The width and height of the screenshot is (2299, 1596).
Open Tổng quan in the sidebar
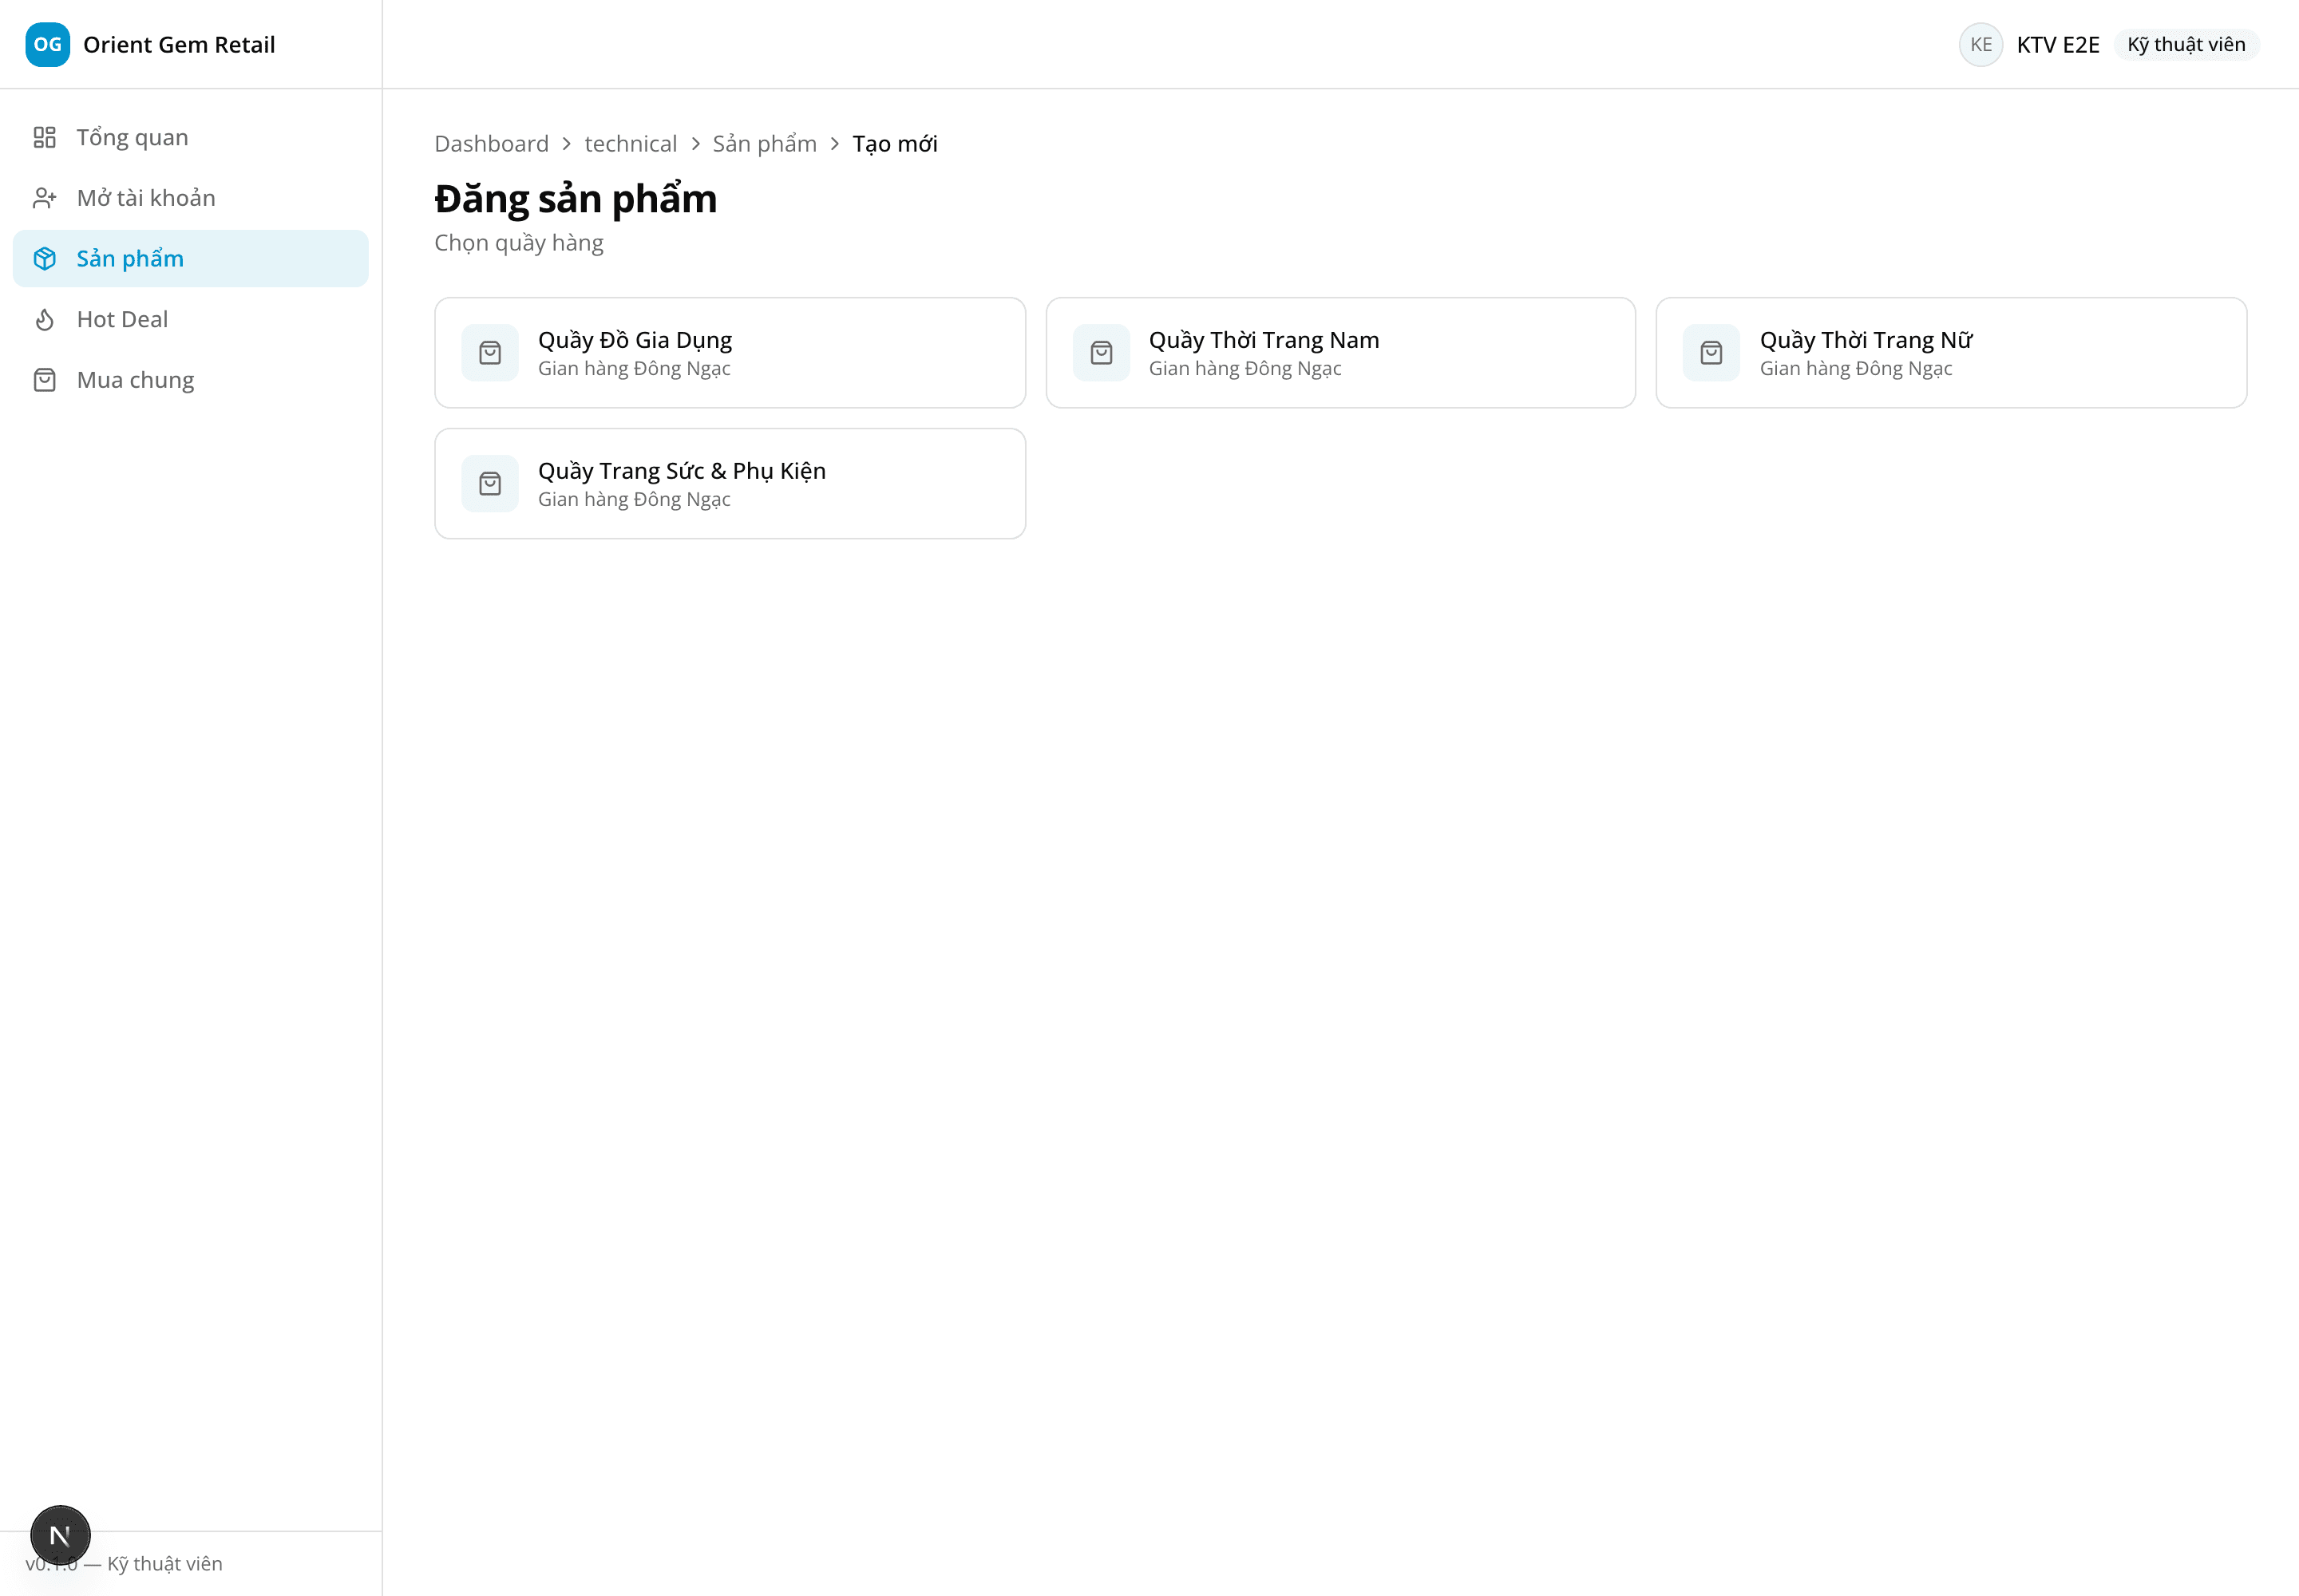(190, 137)
